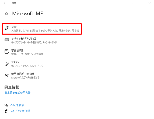Click the フィードバックの送信 link
Viewport: 154px width, 119px height.
20,111
